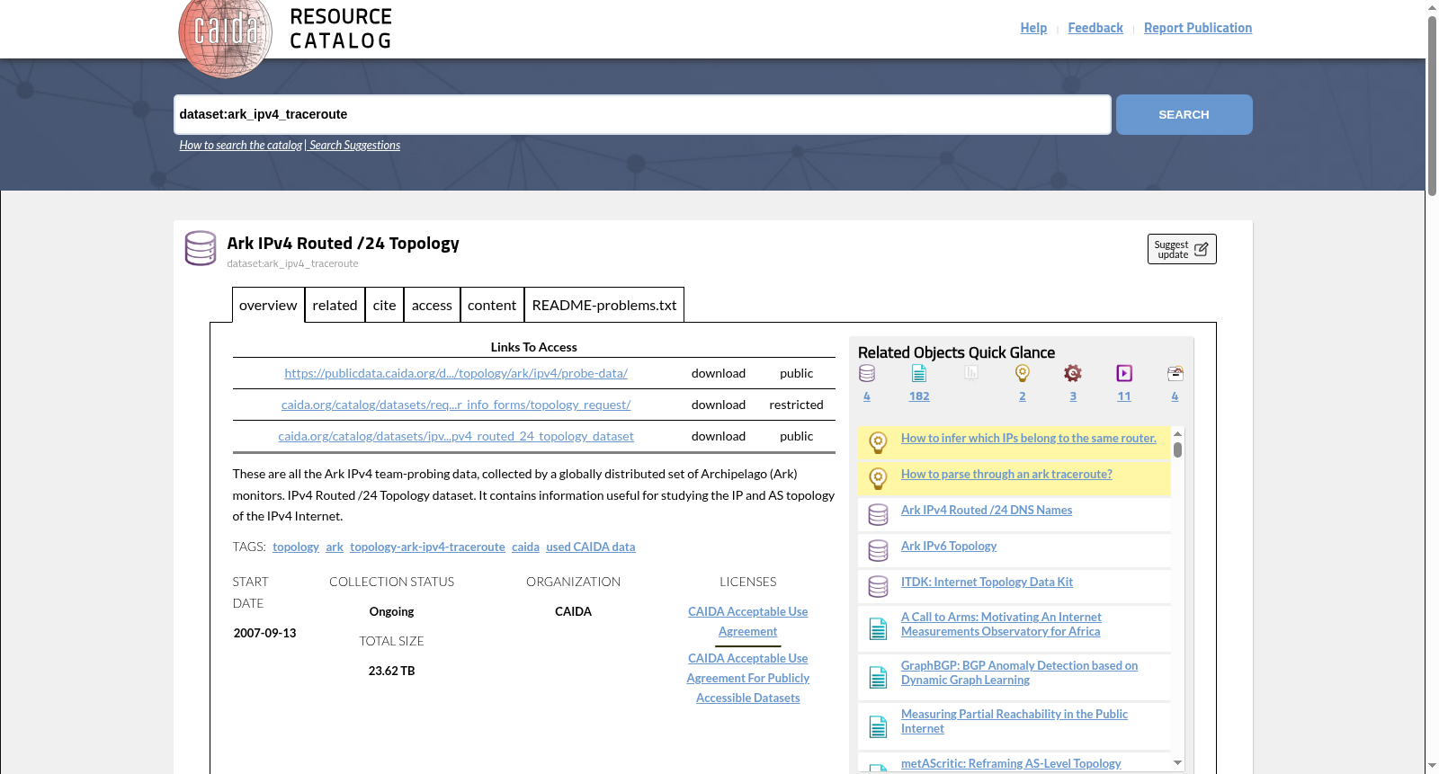The width and height of the screenshot is (1439, 774).
Task: Open 'How to search the catalog' link
Action: pos(240,145)
